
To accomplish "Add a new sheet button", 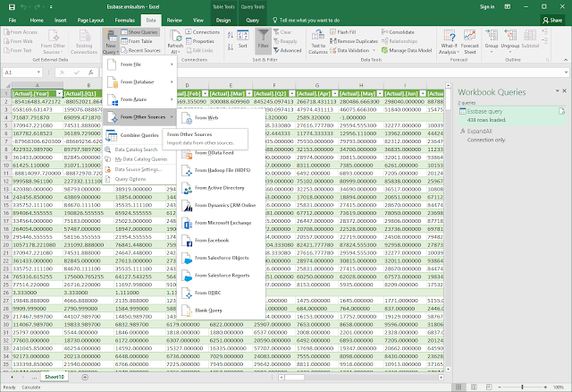I will (x=85, y=377).
